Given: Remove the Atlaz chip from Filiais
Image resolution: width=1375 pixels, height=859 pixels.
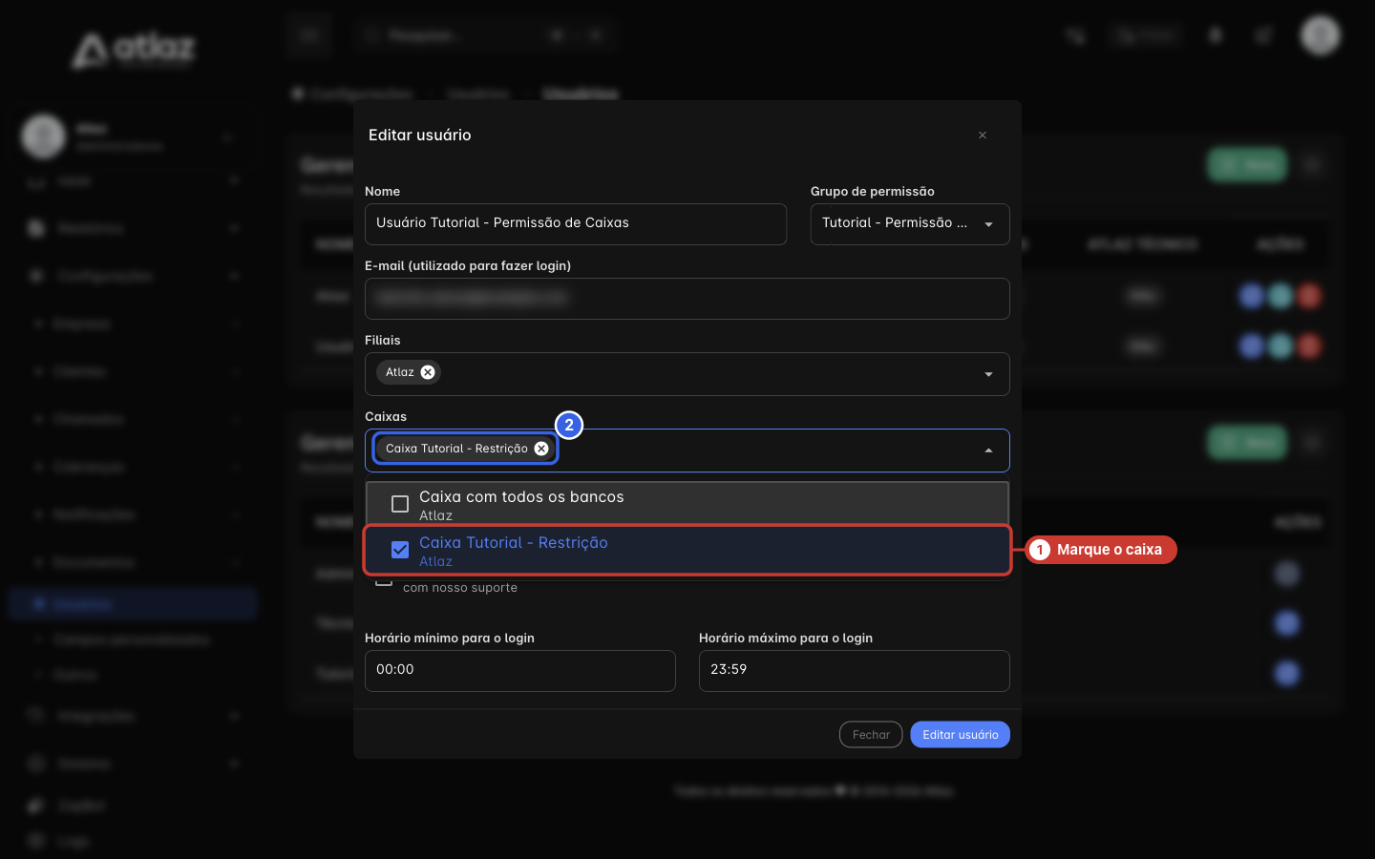Looking at the screenshot, I should pyautogui.click(x=428, y=372).
